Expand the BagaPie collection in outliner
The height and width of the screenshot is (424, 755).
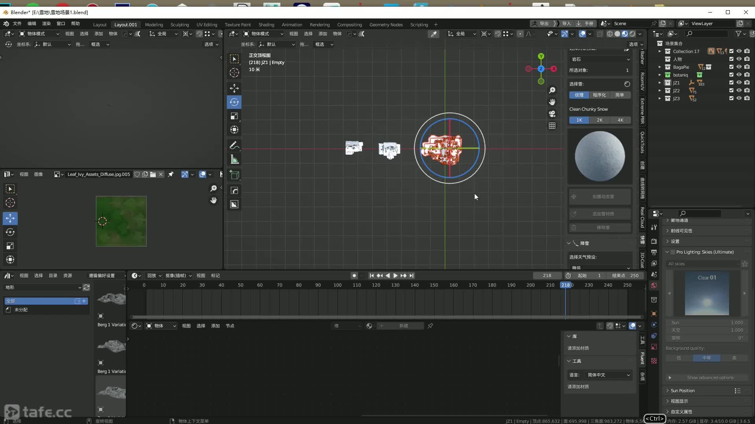point(660,67)
